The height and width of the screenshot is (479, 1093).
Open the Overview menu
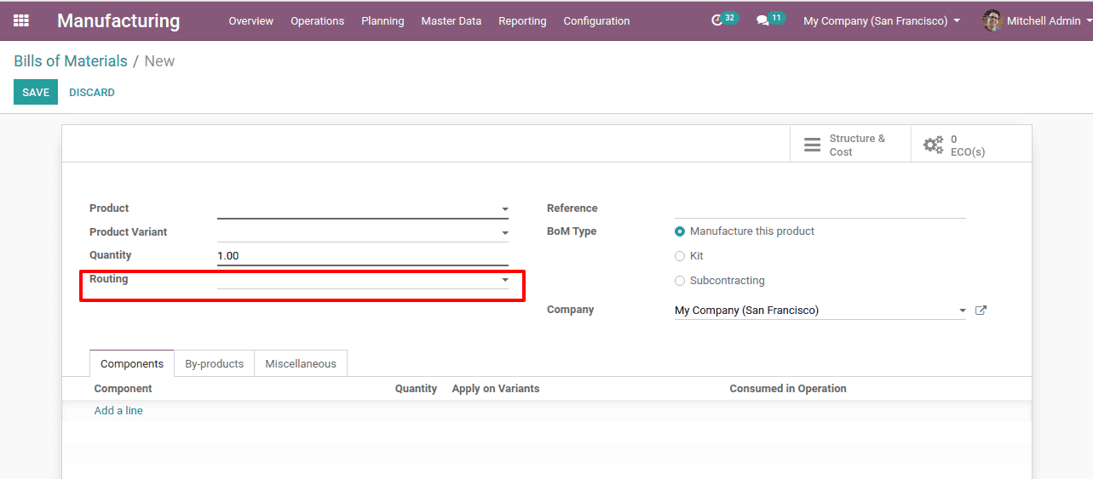251,20
